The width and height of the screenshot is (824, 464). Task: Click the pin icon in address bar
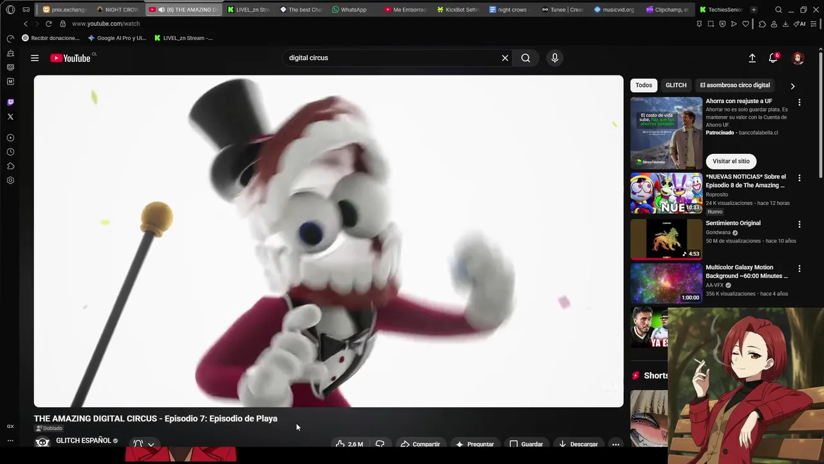coord(699,24)
